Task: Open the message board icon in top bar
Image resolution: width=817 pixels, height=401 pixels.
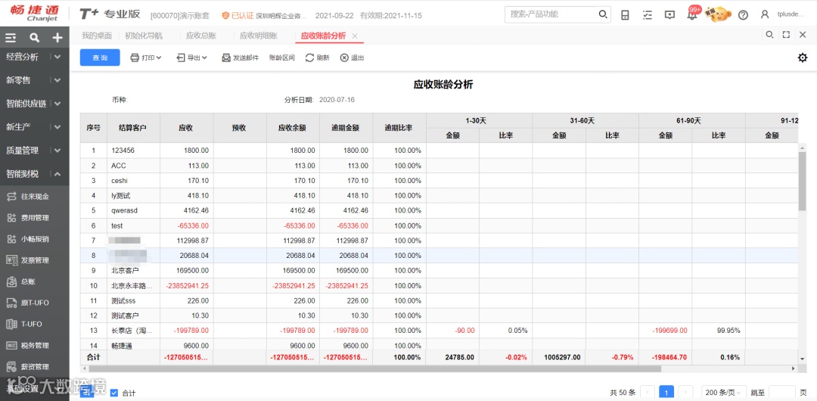Action: 670,14
